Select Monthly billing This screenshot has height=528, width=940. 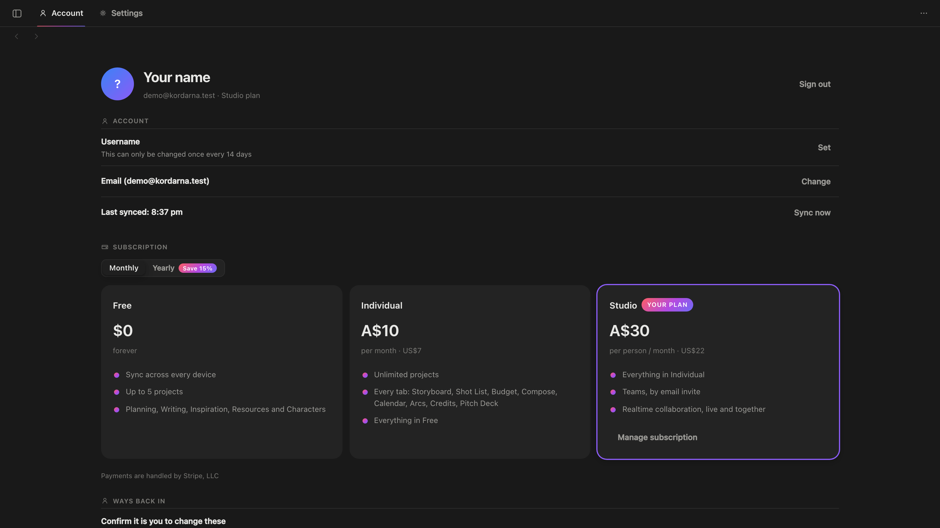(x=124, y=268)
